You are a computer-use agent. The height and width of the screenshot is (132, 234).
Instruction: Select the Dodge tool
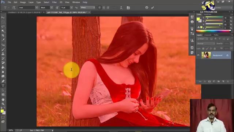click(3, 76)
